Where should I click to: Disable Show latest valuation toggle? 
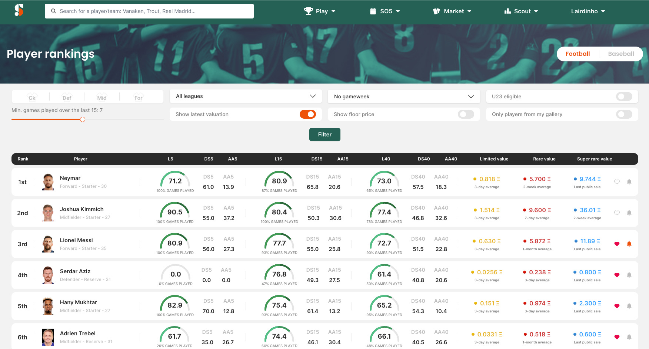308,114
